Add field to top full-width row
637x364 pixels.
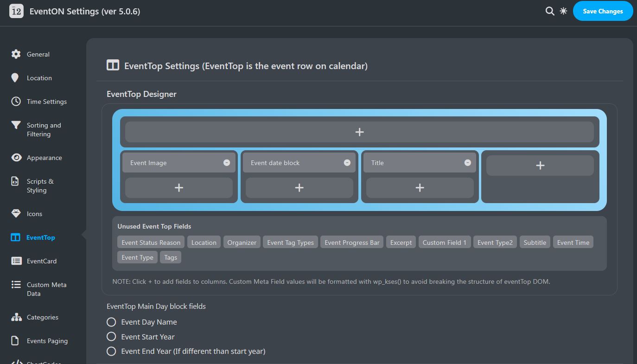click(x=359, y=132)
